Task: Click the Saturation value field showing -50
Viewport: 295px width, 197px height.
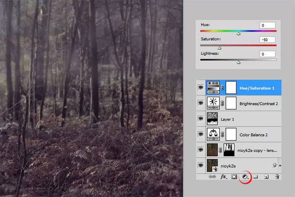Action: point(267,39)
